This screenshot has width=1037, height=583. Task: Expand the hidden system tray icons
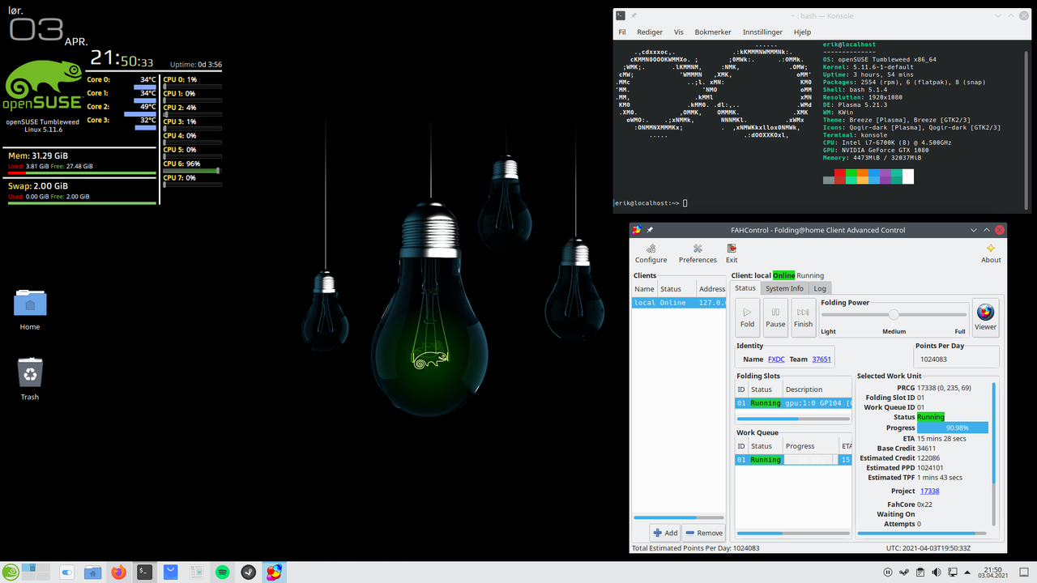(x=969, y=572)
